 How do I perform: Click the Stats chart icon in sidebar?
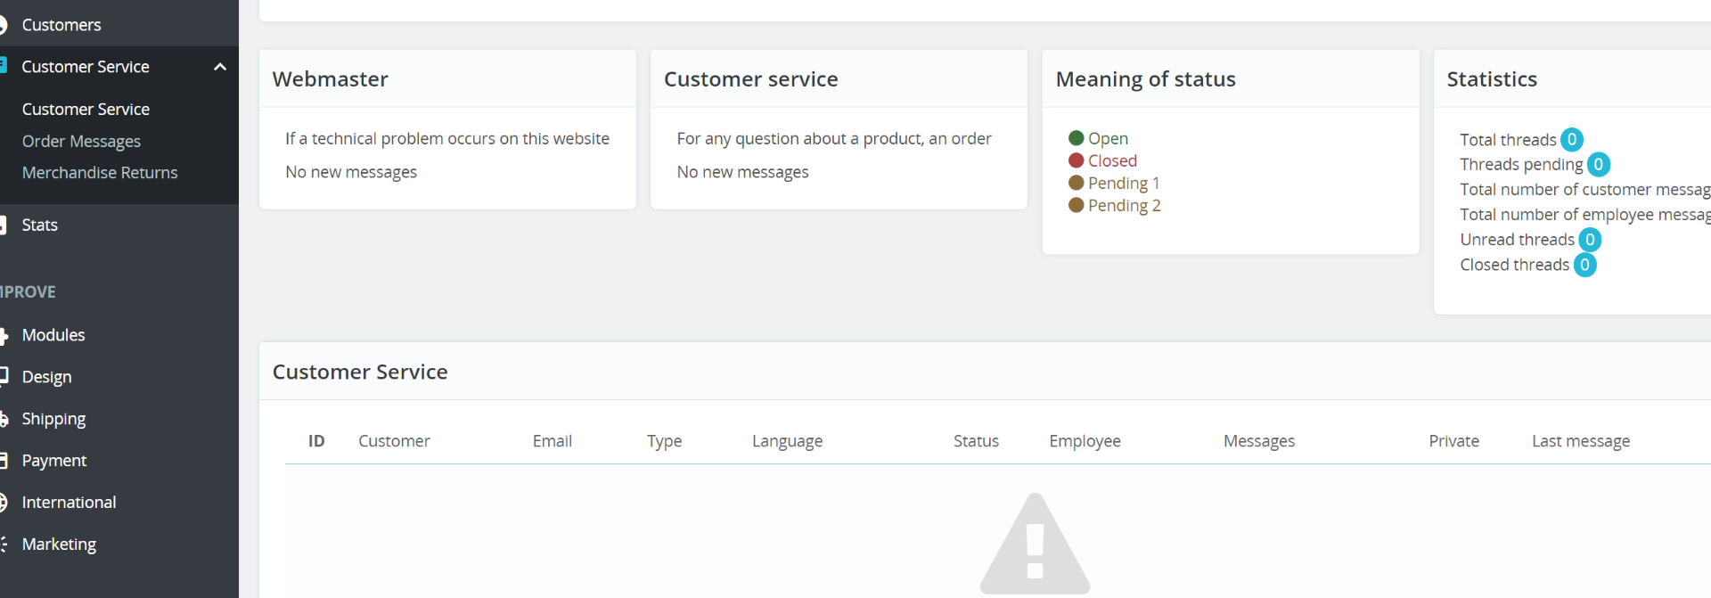pos(4,225)
